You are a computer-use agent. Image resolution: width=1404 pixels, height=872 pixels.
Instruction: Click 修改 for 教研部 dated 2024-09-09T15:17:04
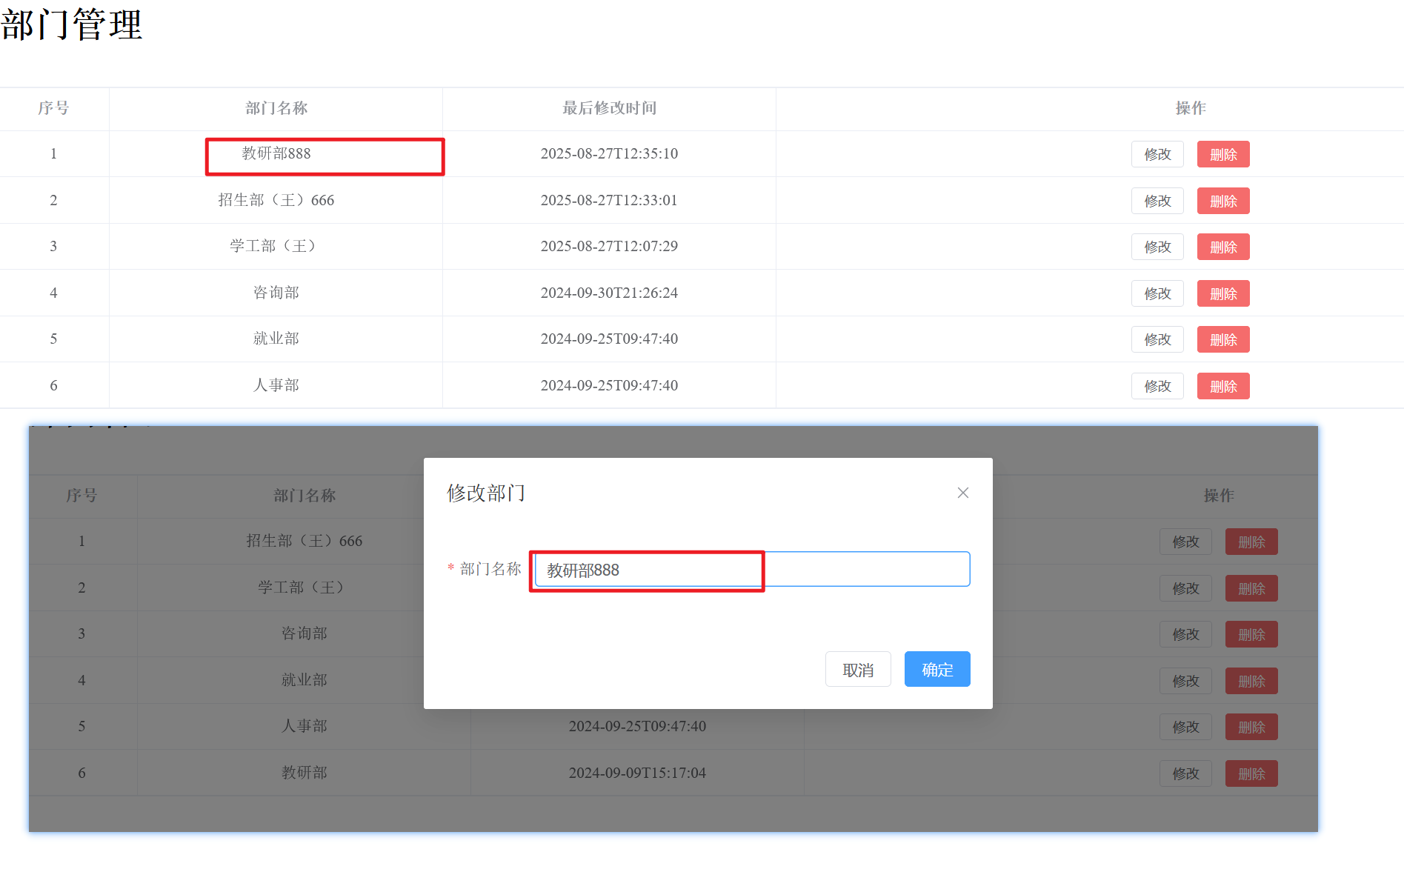(1185, 773)
